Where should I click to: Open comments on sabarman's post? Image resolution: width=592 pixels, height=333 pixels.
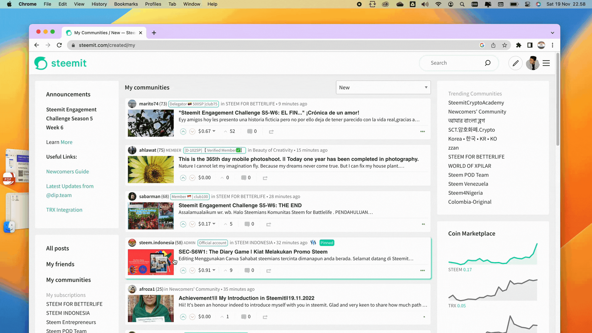(x=249, y=224)
